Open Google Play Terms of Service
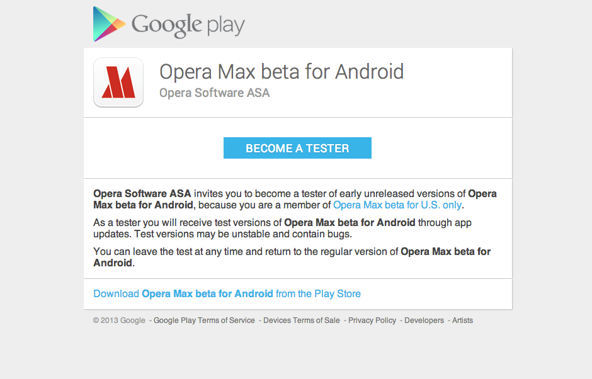 coord(204,320)
